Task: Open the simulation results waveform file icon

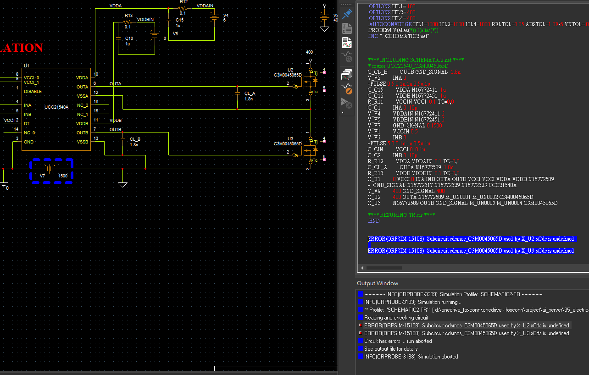Action: pos(347,43)
